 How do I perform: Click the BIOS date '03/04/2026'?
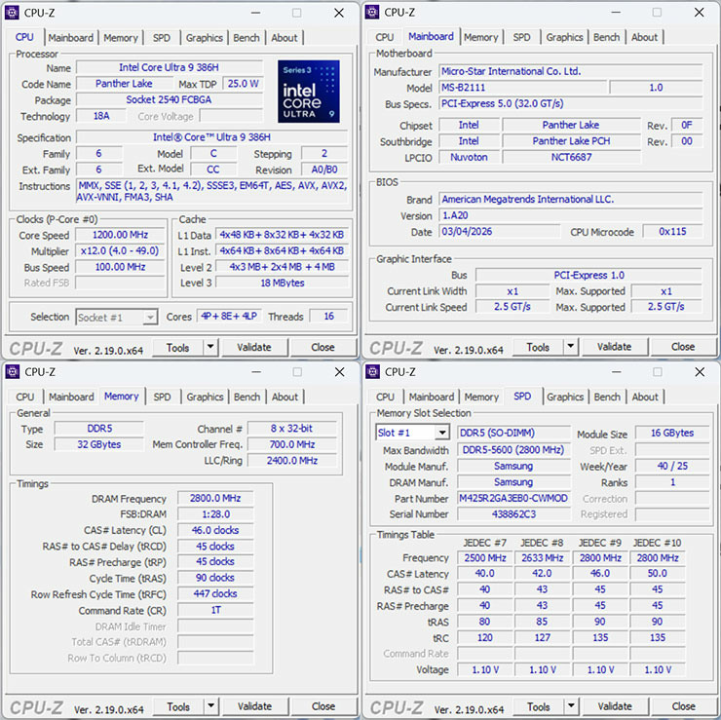(x=500, y=231)
